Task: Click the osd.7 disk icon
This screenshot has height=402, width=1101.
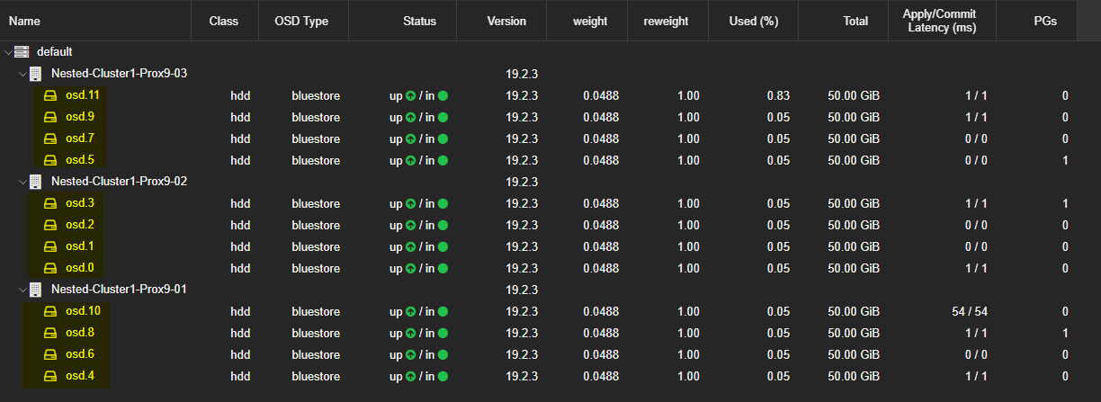Action: point(51,138)
